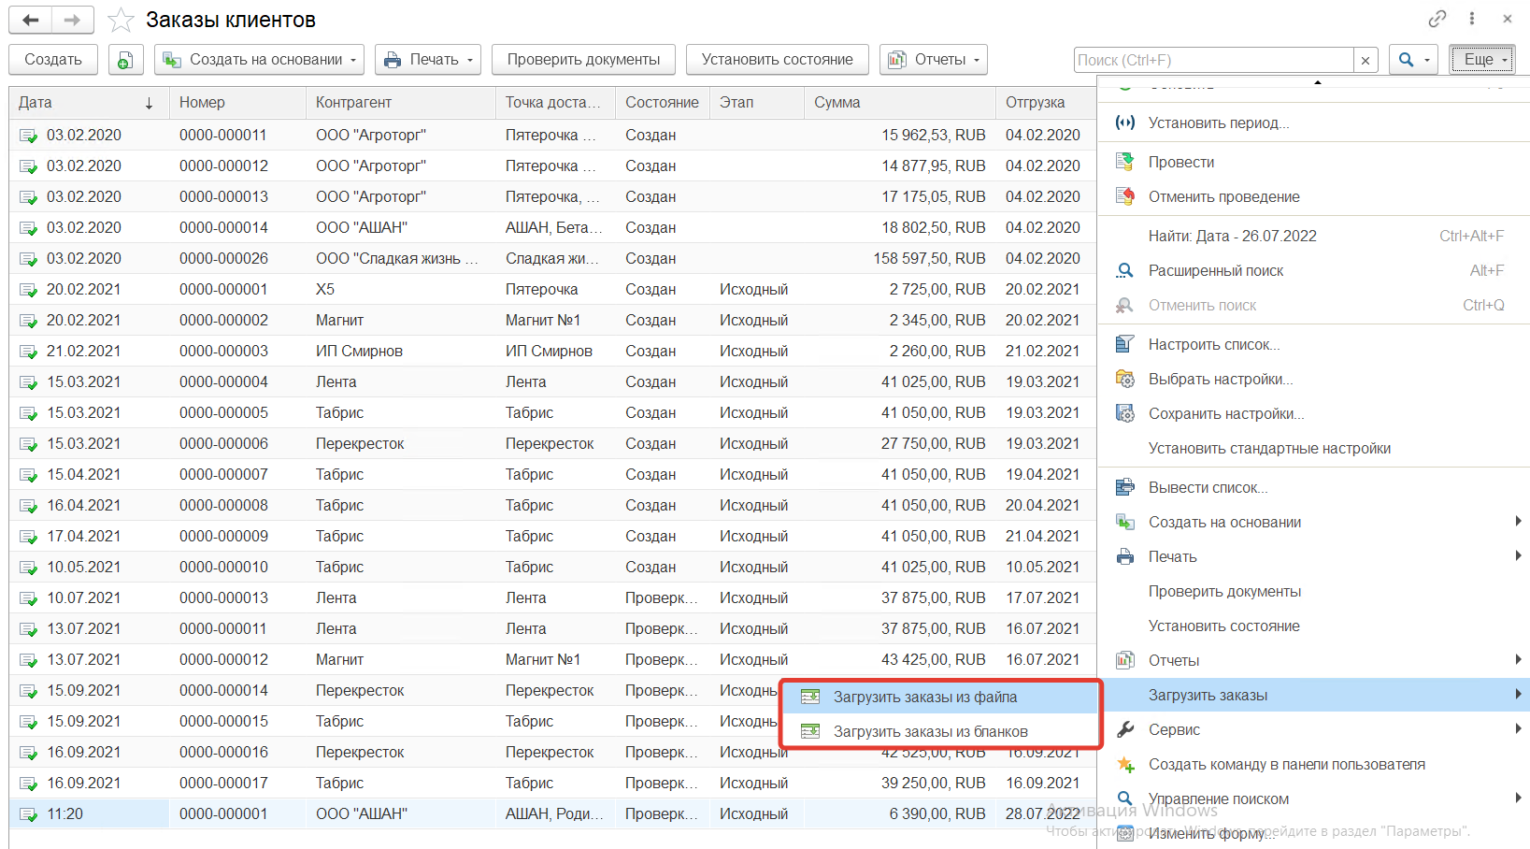
Task: Click the forward navigation arrow
Action: 72,20
